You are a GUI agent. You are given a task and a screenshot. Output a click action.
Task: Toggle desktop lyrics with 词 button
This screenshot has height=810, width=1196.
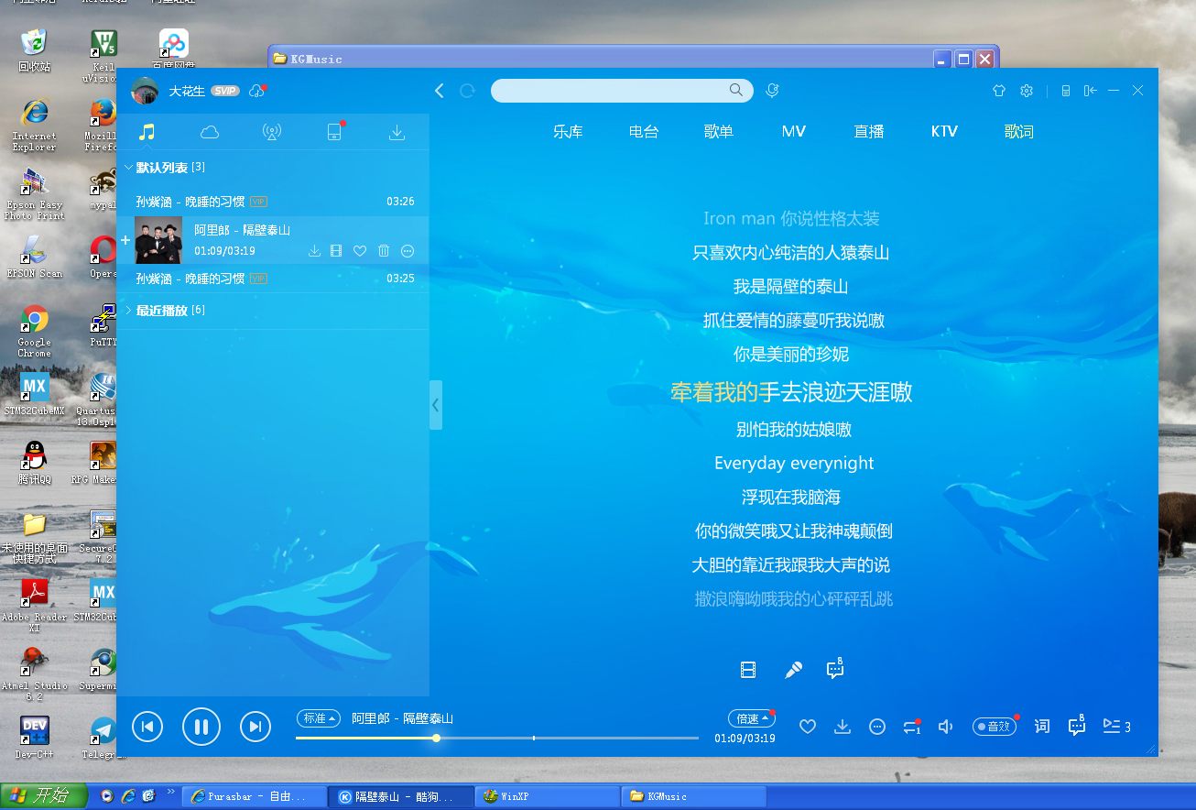[1042, 727]
